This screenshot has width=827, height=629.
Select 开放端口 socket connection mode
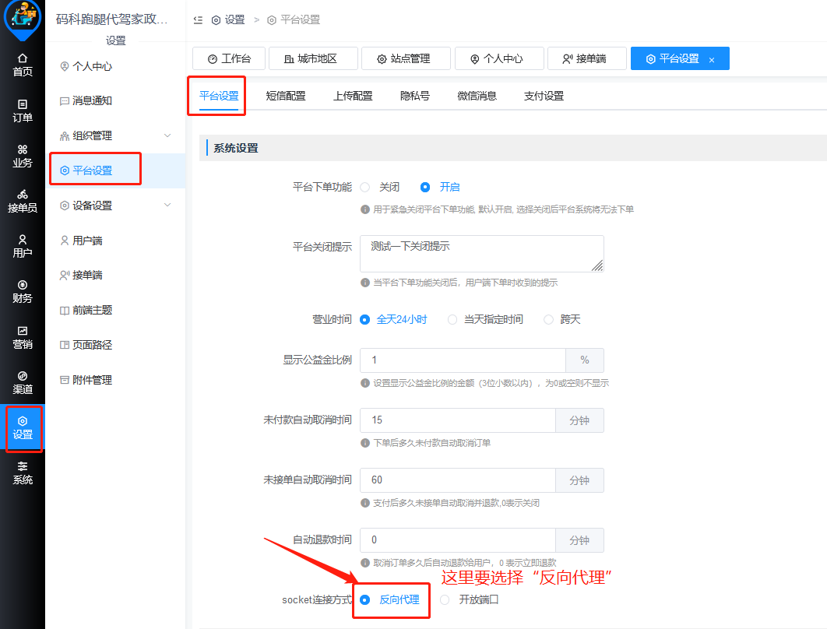click(x=470, y=600)
